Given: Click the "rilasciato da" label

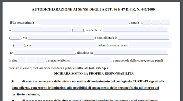Looking at the screenshot, I should [x=85, y=53].
